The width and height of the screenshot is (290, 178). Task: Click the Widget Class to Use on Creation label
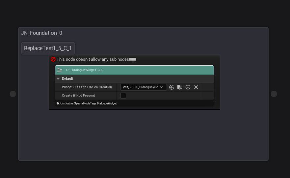87,87
